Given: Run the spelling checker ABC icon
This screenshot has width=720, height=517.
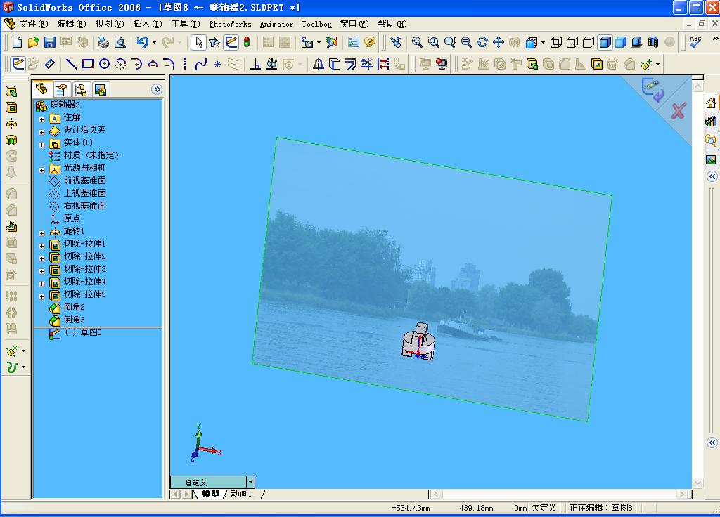Looking at the screenshot, I should [695, 42].
